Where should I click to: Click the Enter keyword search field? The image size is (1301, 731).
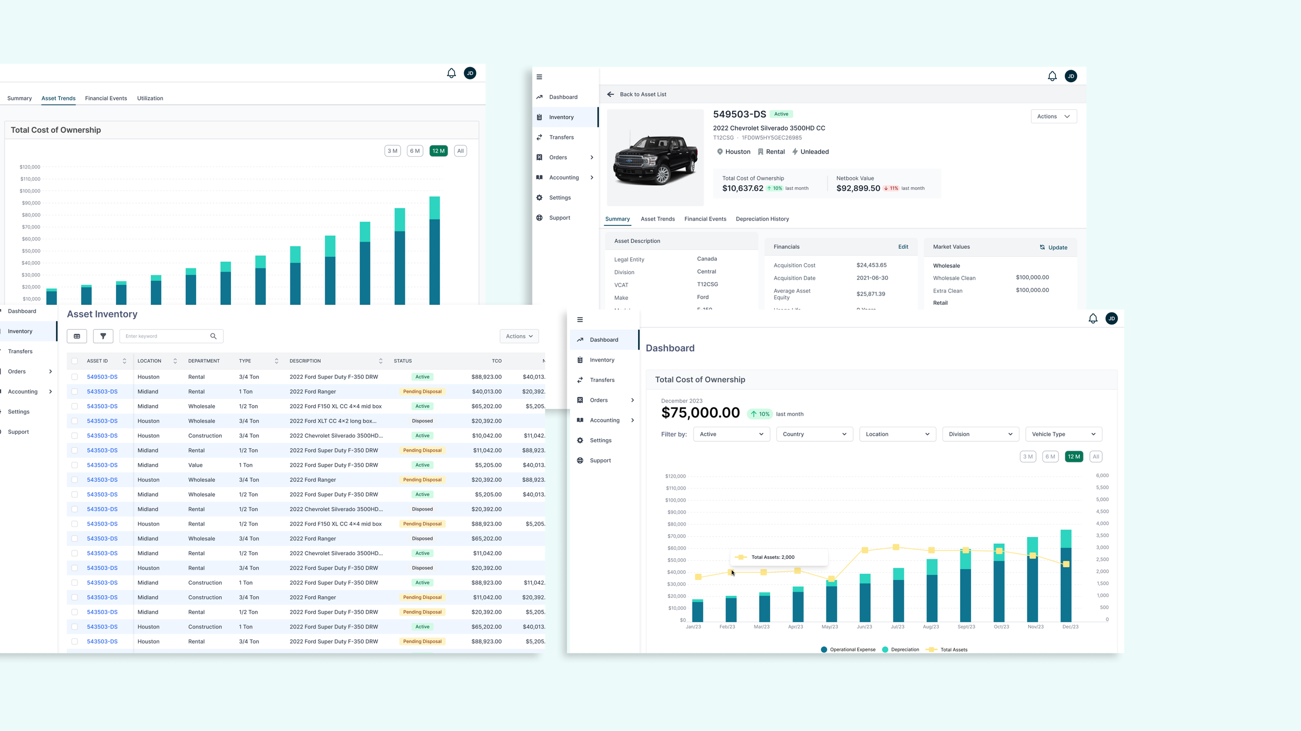pyautogui.click(x=161, y=336)
